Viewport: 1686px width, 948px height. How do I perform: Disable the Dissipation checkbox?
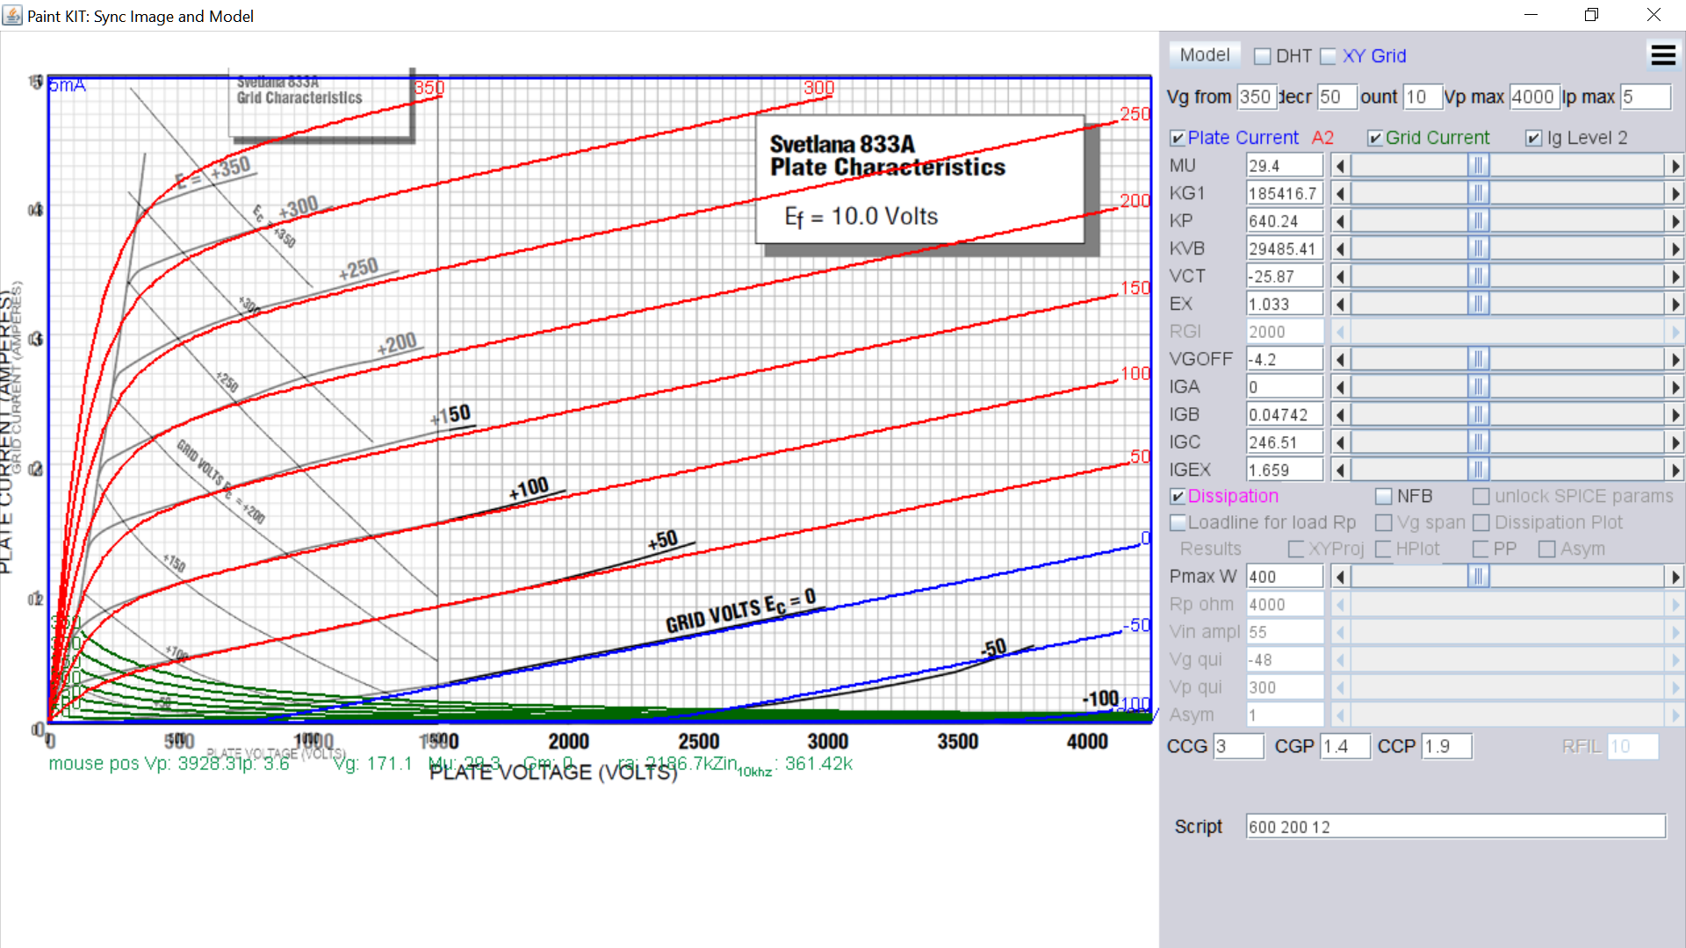(x=1178, y=497)
